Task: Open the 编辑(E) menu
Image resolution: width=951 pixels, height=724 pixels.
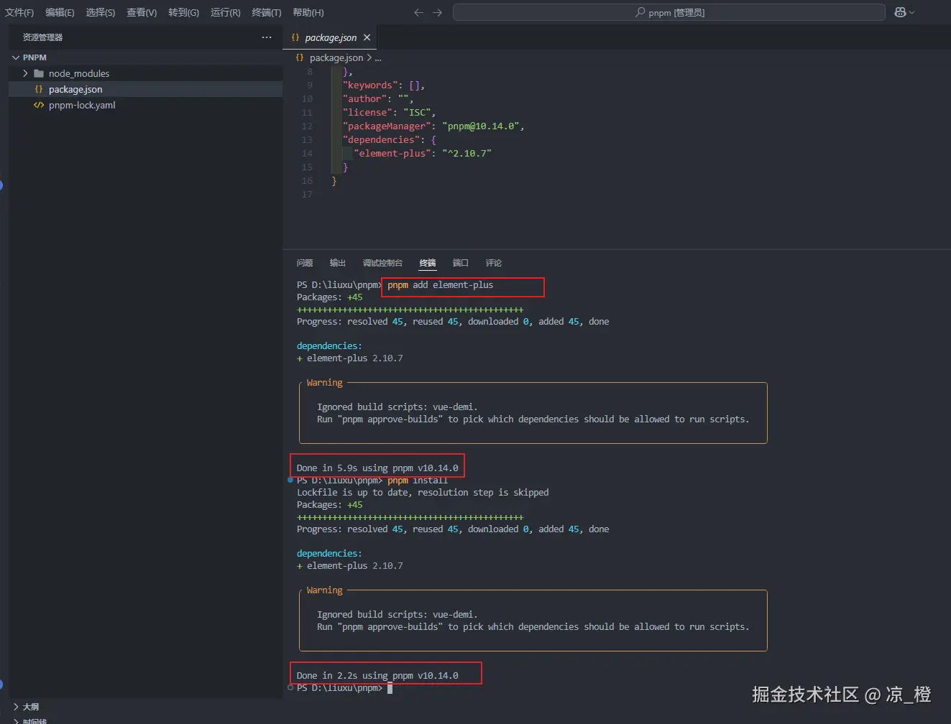Action: (60, 12)
